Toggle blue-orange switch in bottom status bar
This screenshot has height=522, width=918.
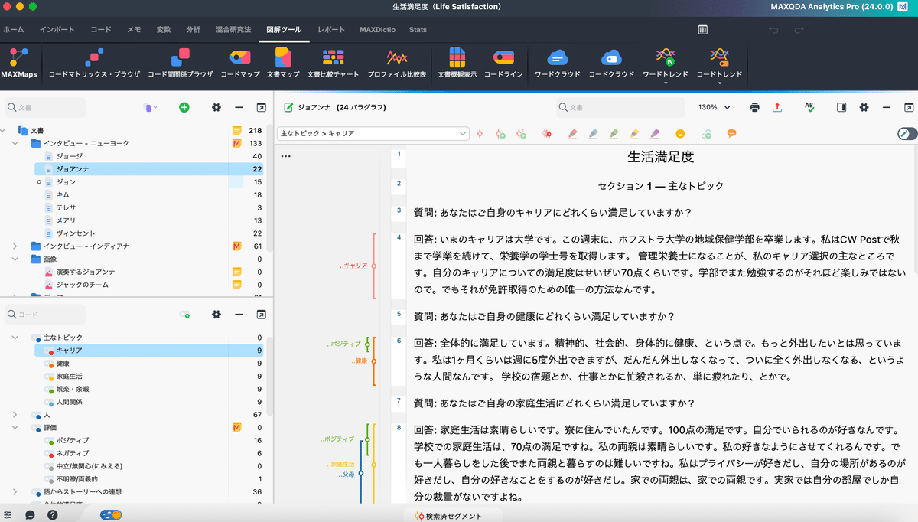[112, 515]
